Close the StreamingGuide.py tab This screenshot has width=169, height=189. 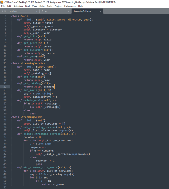coord(100,11)
